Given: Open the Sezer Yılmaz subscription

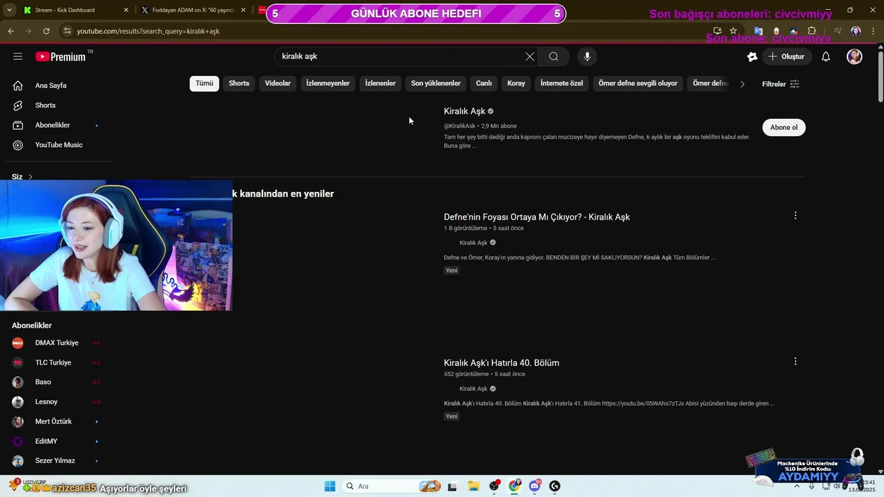Looking at the screenshot, I should (57, 460).
